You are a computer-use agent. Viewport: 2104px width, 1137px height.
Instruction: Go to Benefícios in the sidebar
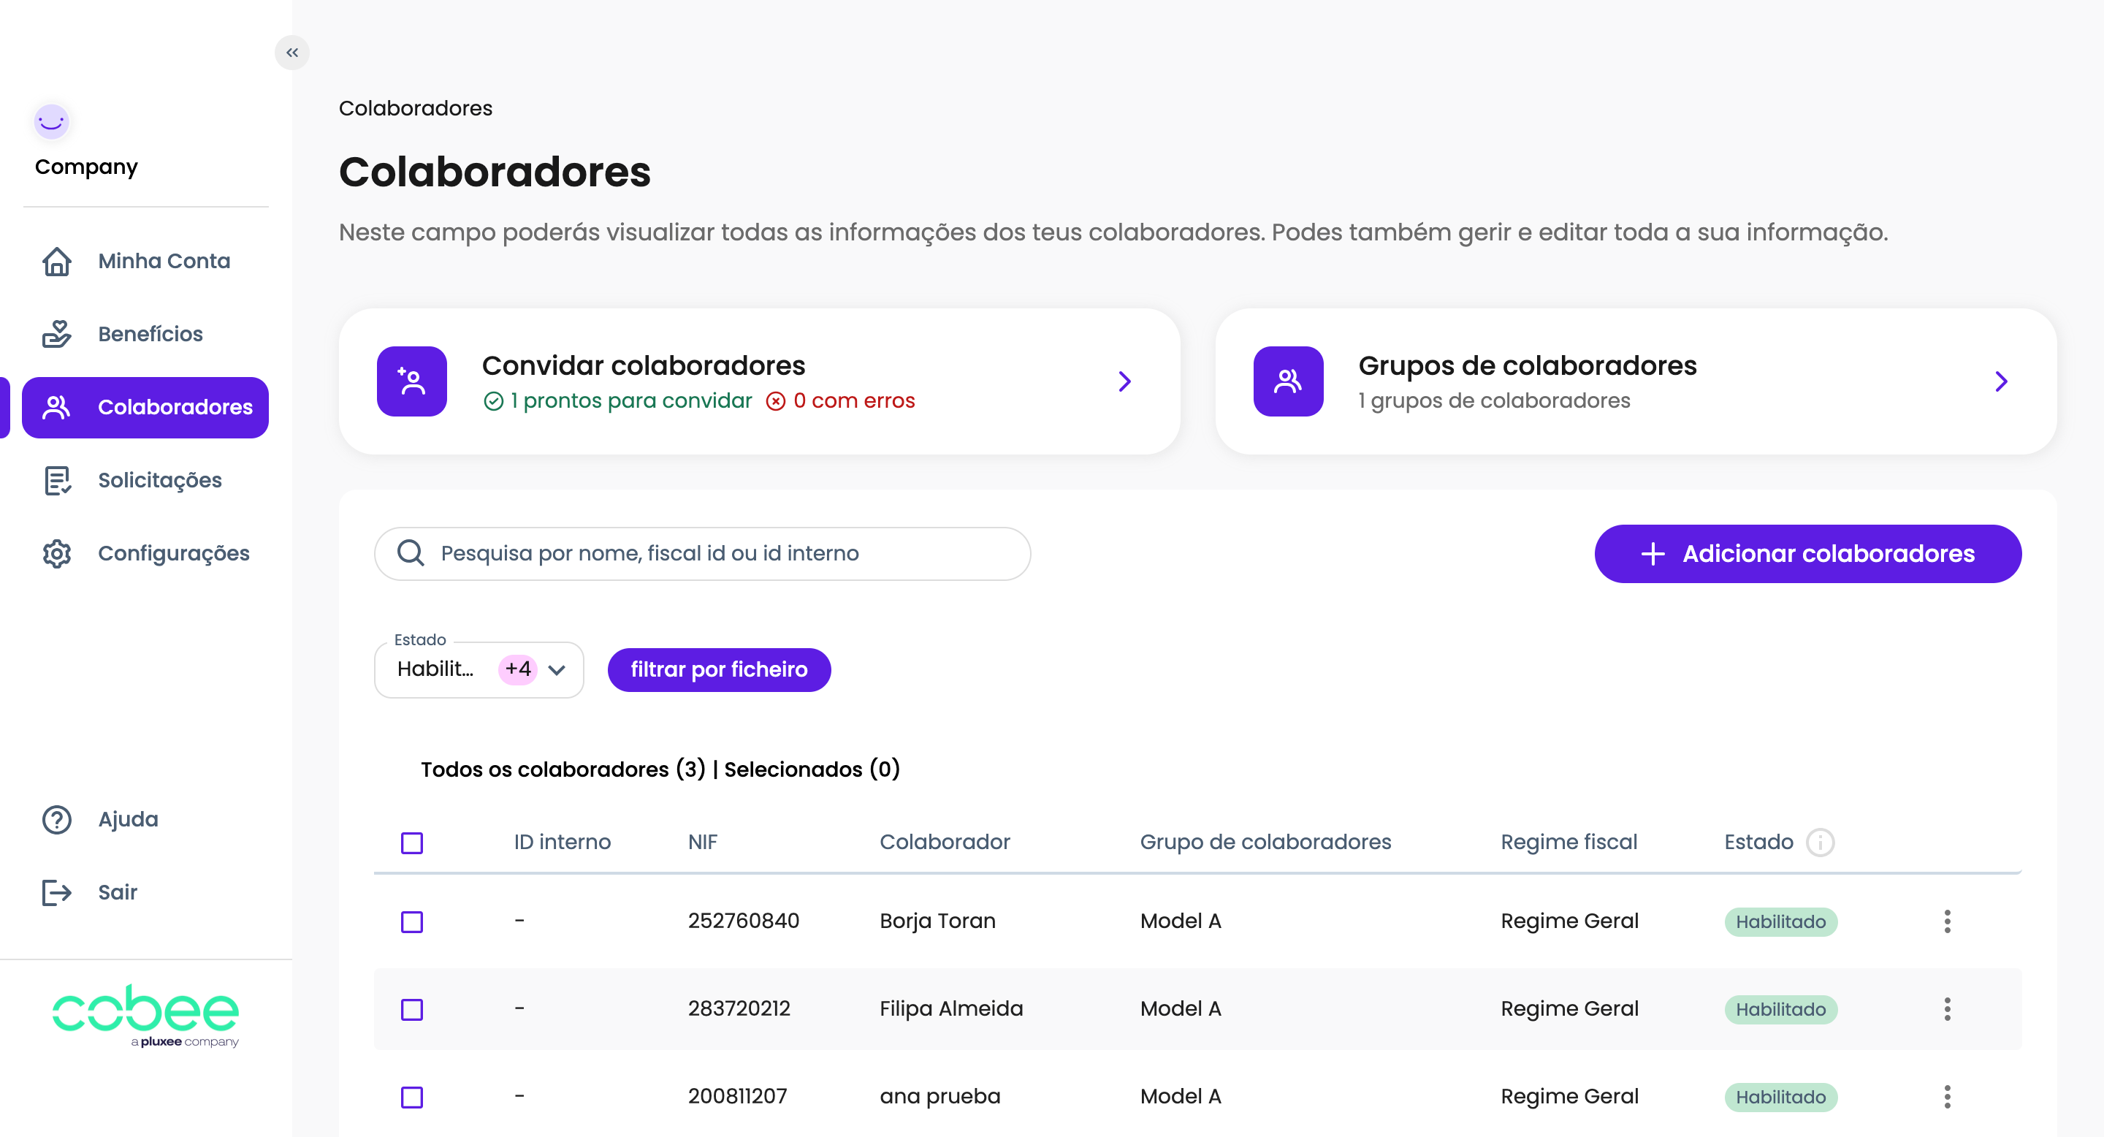click(x=150, y=333)
